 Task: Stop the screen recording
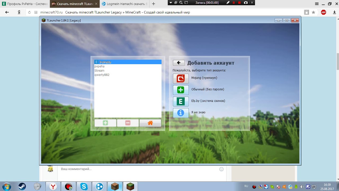(239, 2)
